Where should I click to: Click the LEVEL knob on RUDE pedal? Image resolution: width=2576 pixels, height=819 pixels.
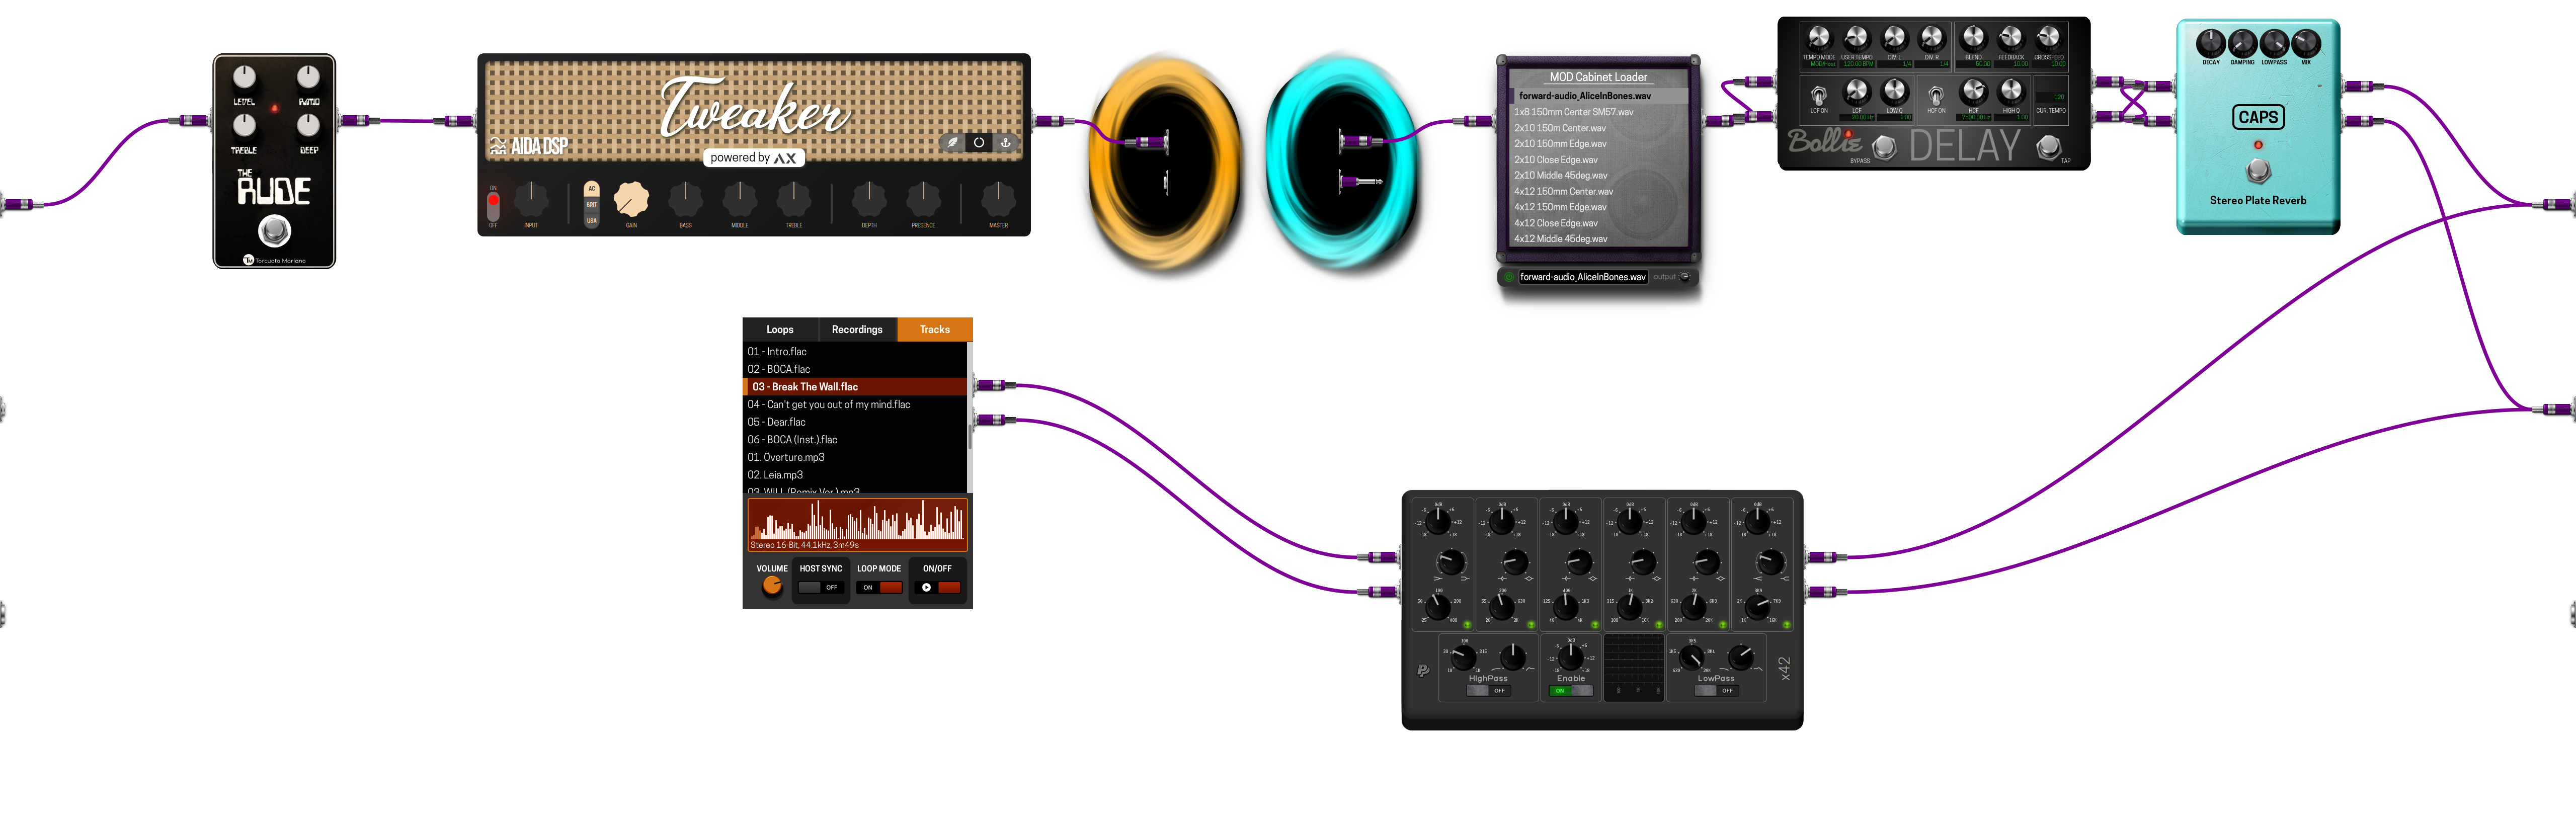pos(244,77)
